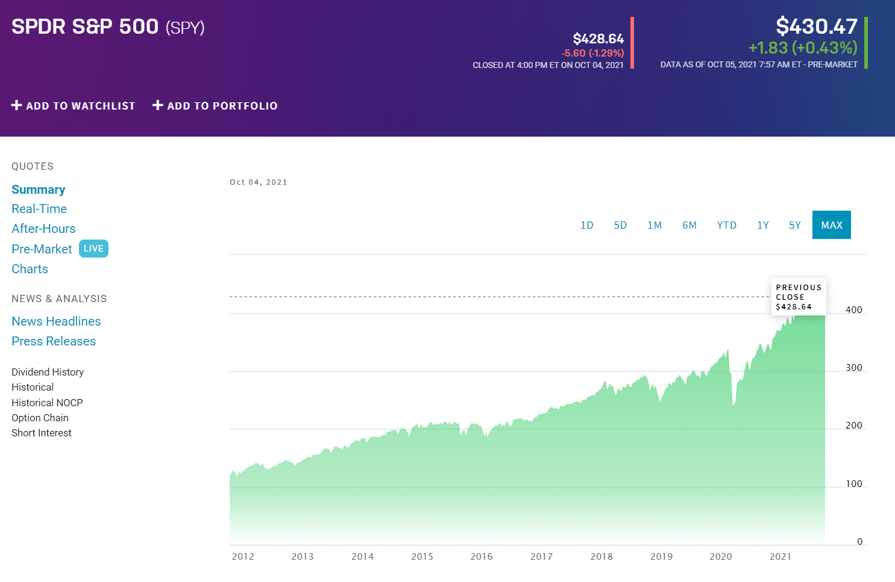
Task: Click the 2021 x-axis label
Action: pyautogui.click(x=780, y=557)
